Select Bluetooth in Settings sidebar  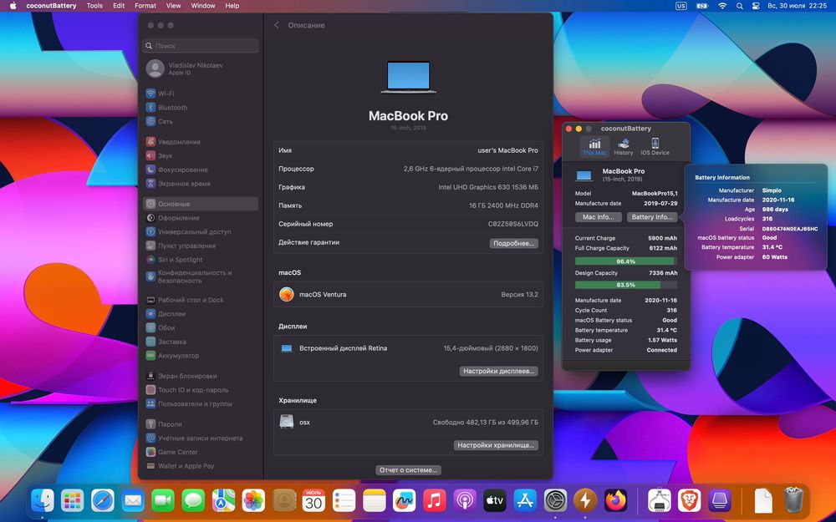[x=201, y=107]
